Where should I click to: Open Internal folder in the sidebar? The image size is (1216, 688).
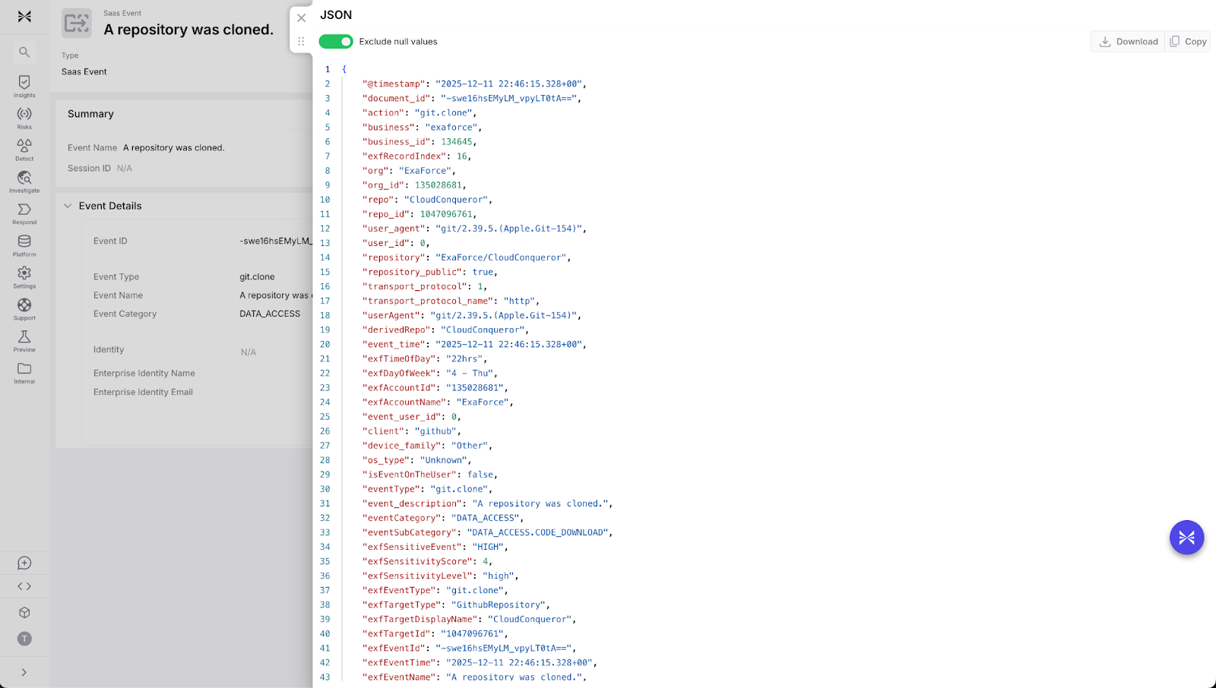click(24, 374)
